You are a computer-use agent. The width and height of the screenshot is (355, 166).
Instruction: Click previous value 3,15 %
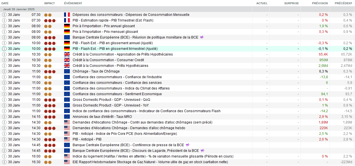tap(347, 117)
